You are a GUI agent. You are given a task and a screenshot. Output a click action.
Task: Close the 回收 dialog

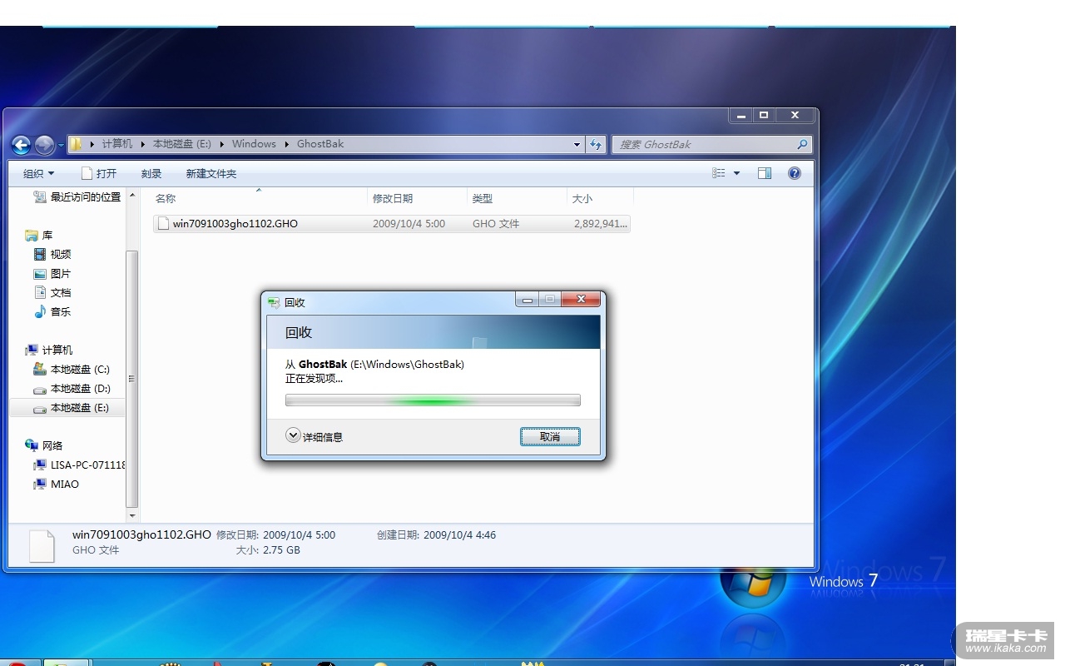coord(581,299)
